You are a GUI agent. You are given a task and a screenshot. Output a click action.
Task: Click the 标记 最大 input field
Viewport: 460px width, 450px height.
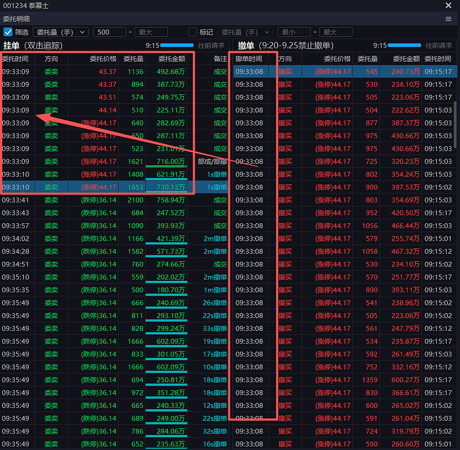(x=336, y=32)
